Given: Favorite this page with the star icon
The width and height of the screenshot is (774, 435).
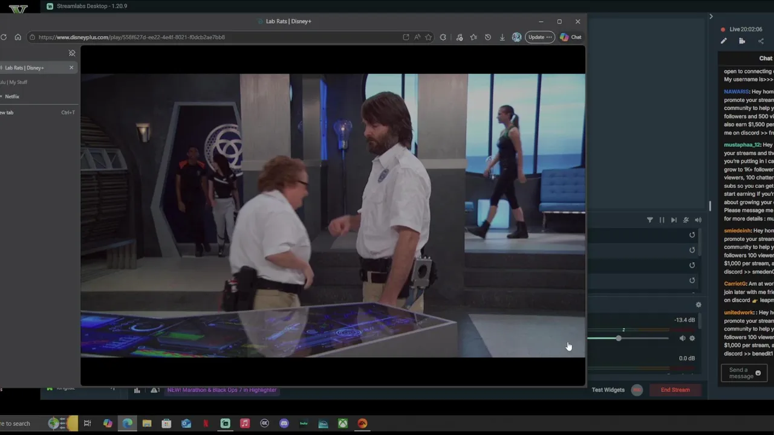Looking at the screenshot, I should (x=428, y=37).
